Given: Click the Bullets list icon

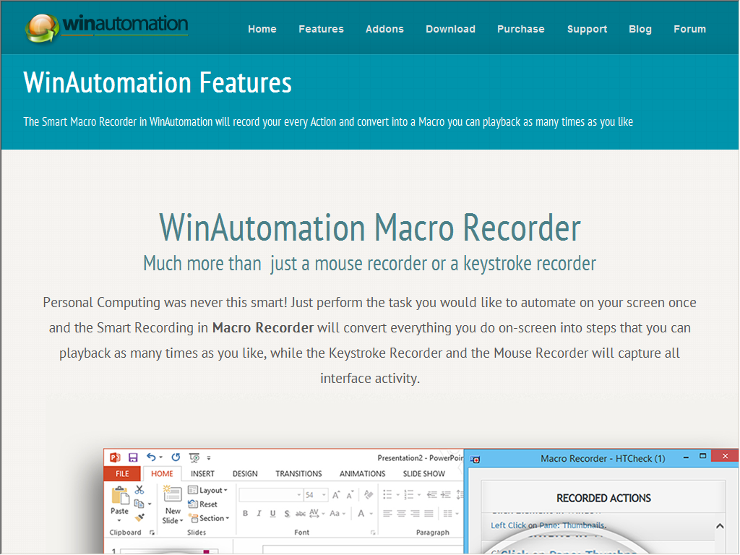Looking at the screenshot, I should pyautogui.click(x=387, y=494).
